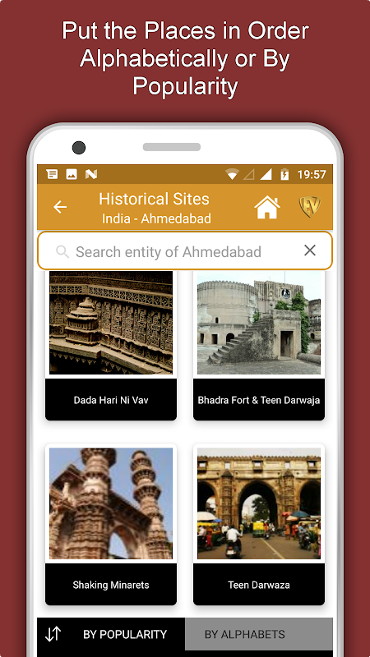Tap the gold shield logo icon
The image size is (370, 657).
click(310, 207)
